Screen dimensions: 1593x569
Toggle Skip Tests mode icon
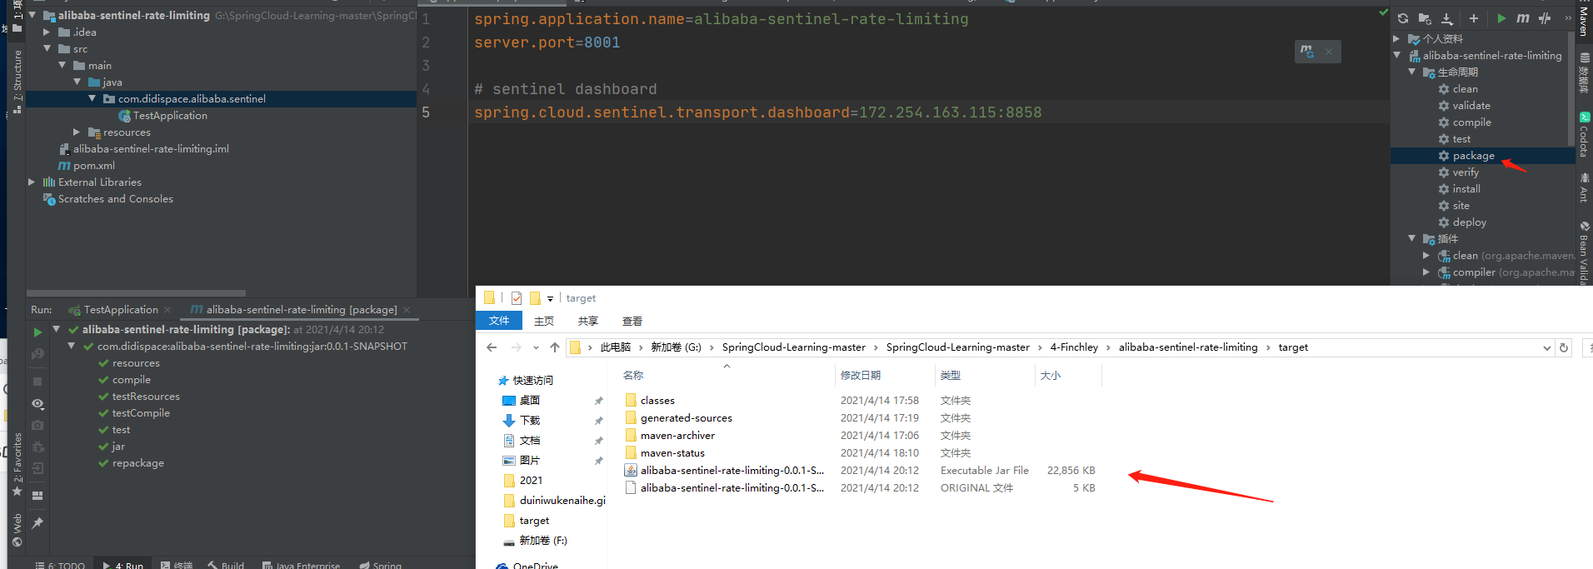tap(1545, 18)
